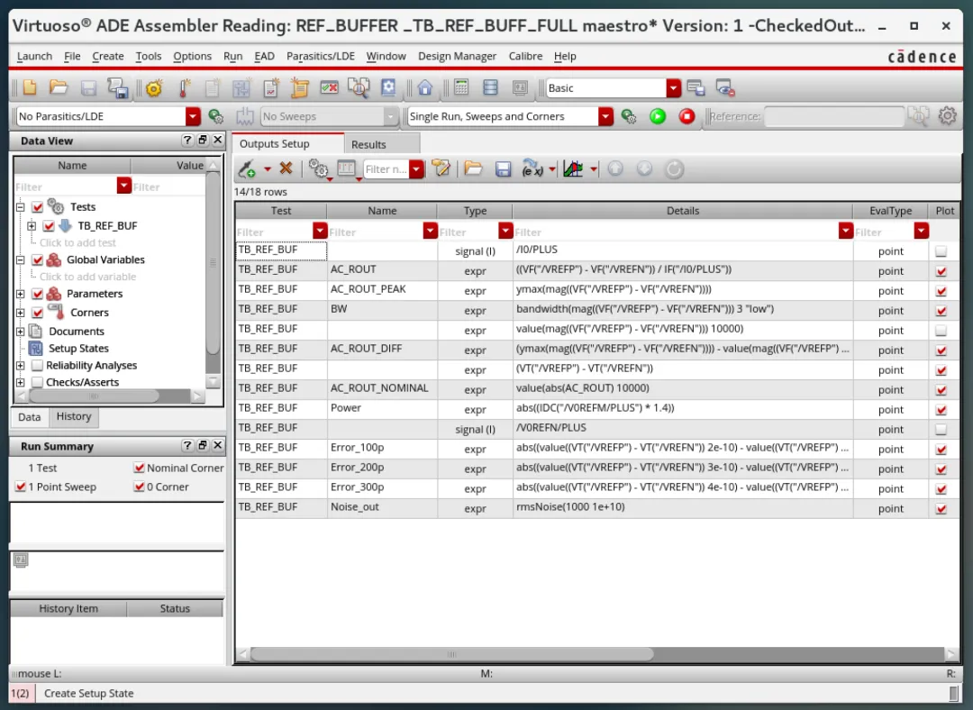Click 'Click to add test' link
973x710 pixels.
77,242
